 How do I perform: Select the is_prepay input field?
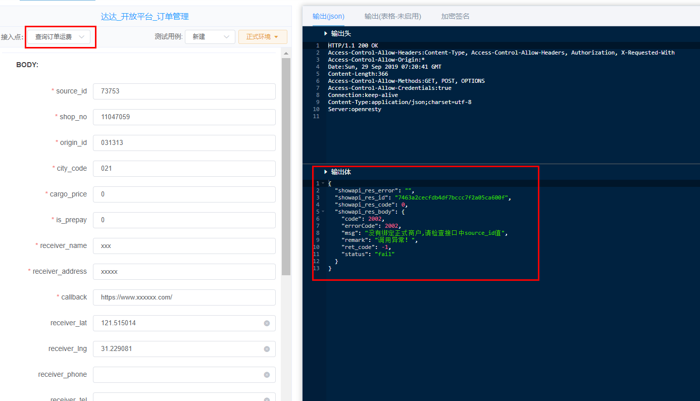pos(184,220)
